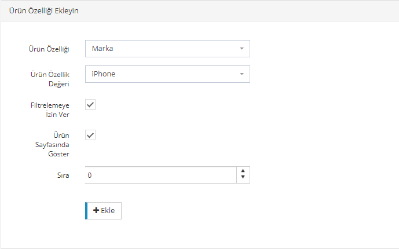The height and width of the screenshot is (249, 399).
Task: Uncheck the Ürün Sayfasında Göster checkbox
Action: 90,135
